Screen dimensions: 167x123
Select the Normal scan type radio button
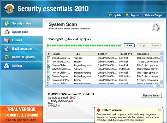click(66, 39)
